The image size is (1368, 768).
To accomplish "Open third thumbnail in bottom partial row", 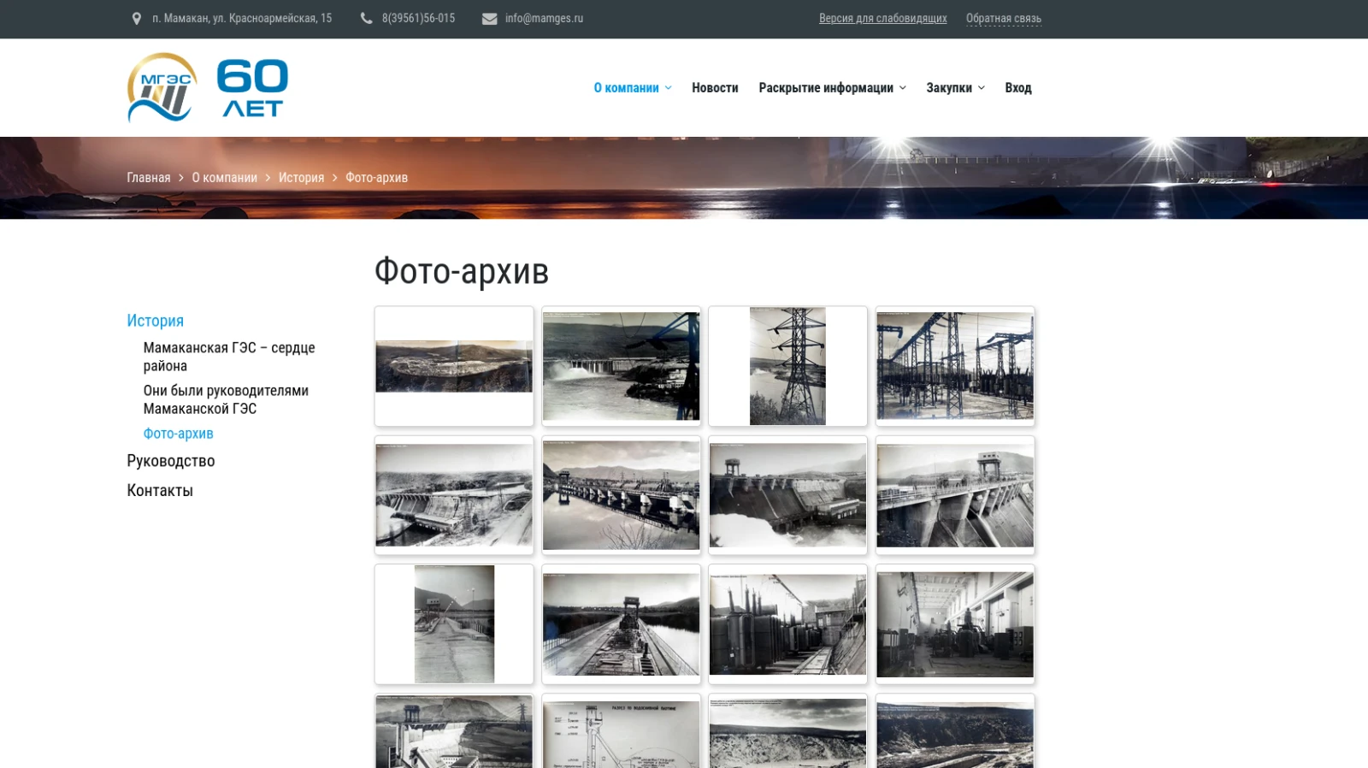I will (787, 731).
